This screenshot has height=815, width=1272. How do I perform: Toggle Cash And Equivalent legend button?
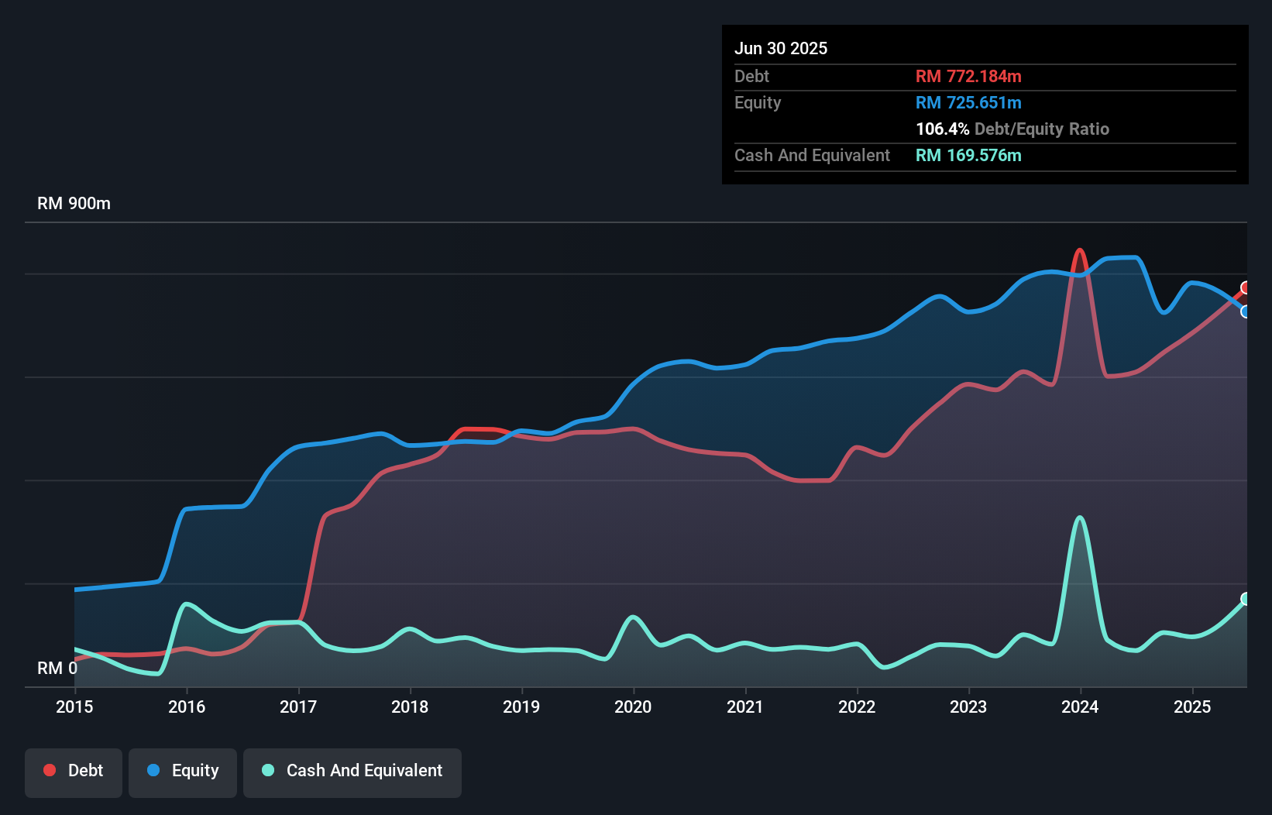[x=352, y=771]
